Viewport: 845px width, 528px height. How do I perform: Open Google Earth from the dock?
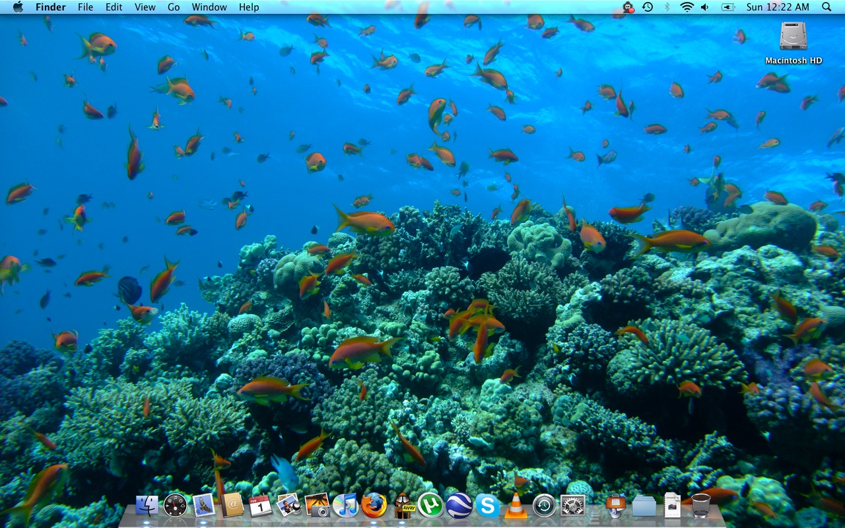point(459,506)
